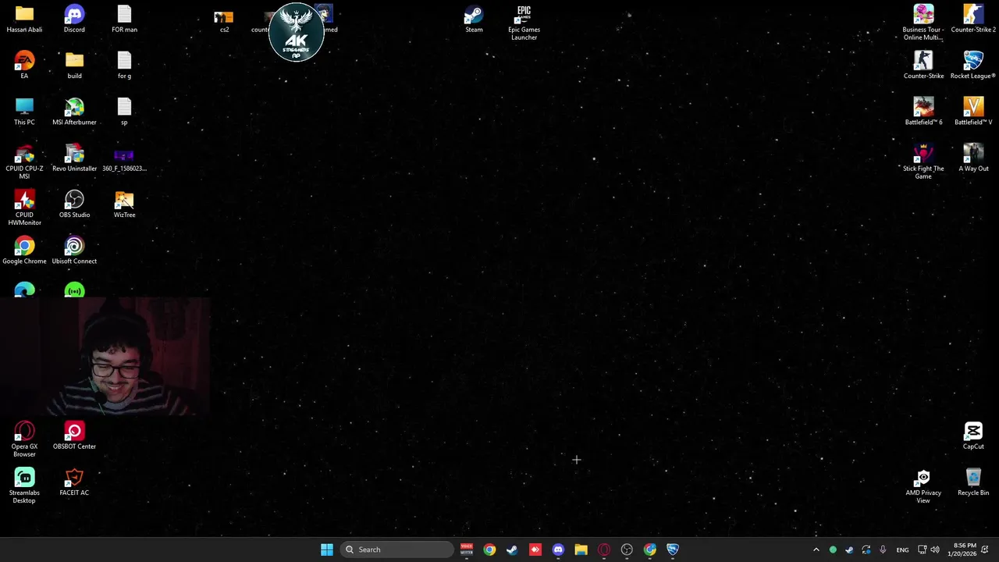Expand hidden system tray icons chevron
The image size is (999, 562).
pos(816,550)
